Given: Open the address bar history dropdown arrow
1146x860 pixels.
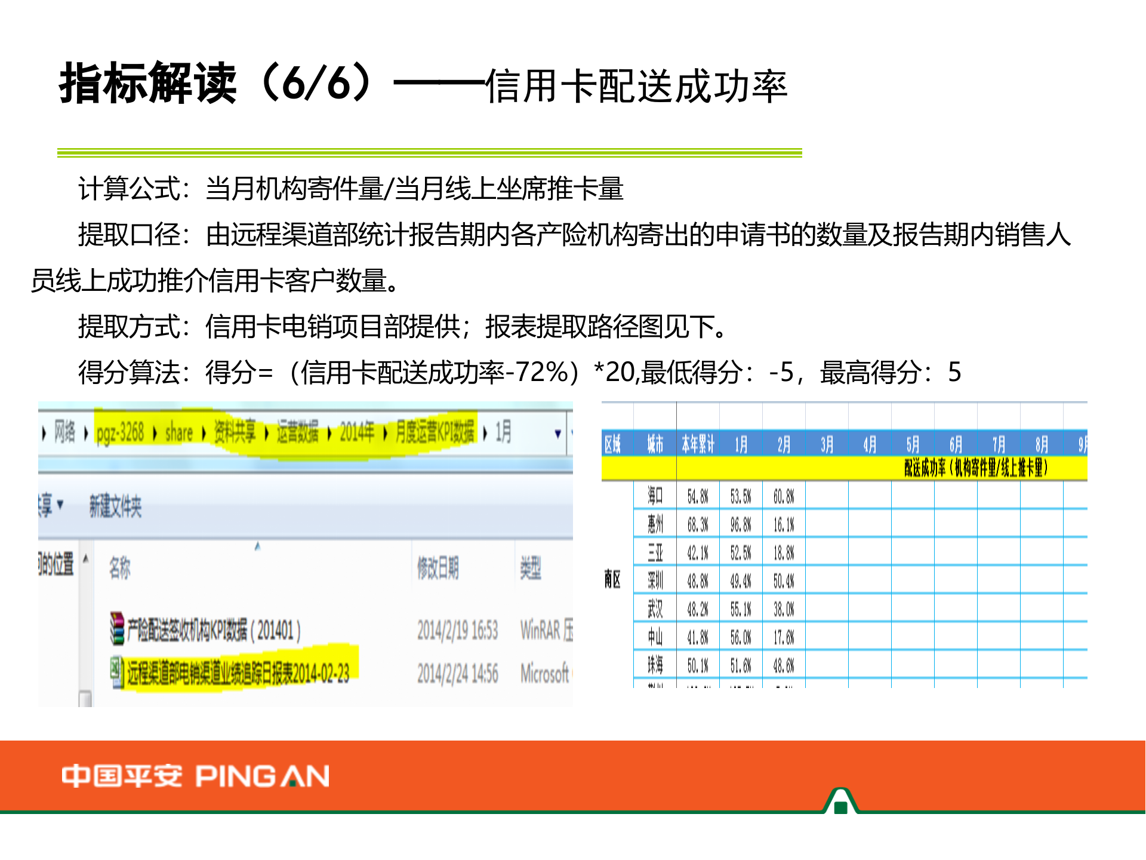Looking at the screenshot, I should pos(557,434).
